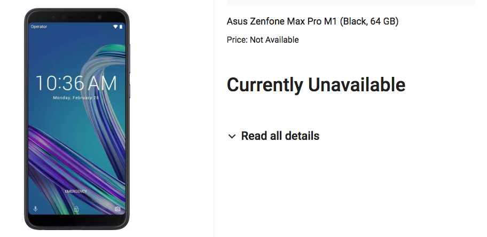Click the gray bar above the product title

coord(351,3)
